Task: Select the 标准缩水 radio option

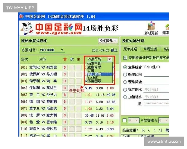Action: [125, 90]
